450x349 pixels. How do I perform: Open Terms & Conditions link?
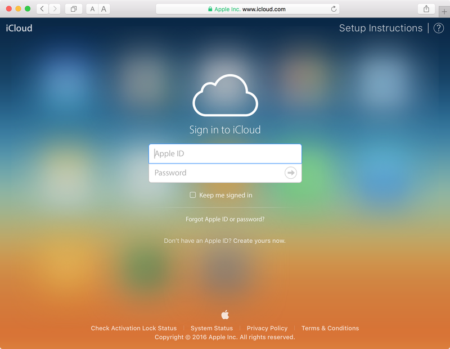point(330,328)
